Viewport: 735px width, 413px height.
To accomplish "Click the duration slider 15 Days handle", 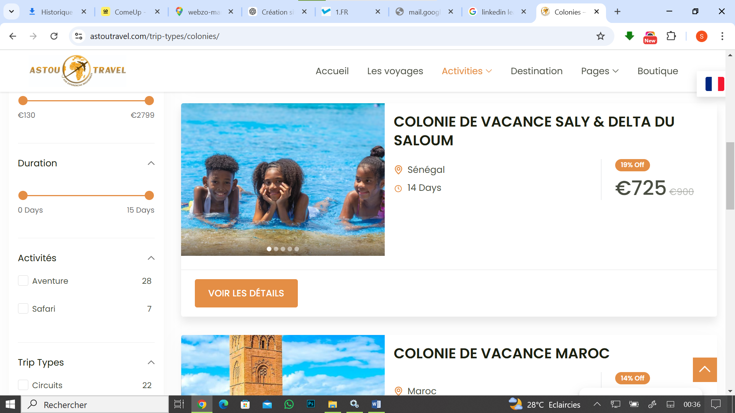I will tap(149, 195).
